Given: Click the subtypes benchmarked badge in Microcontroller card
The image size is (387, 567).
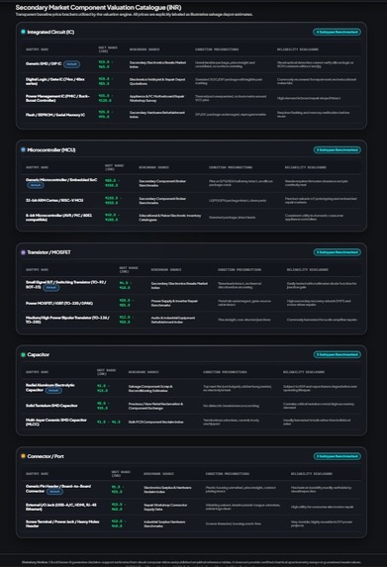Looking at the screenshot, I should coord(337,149).
